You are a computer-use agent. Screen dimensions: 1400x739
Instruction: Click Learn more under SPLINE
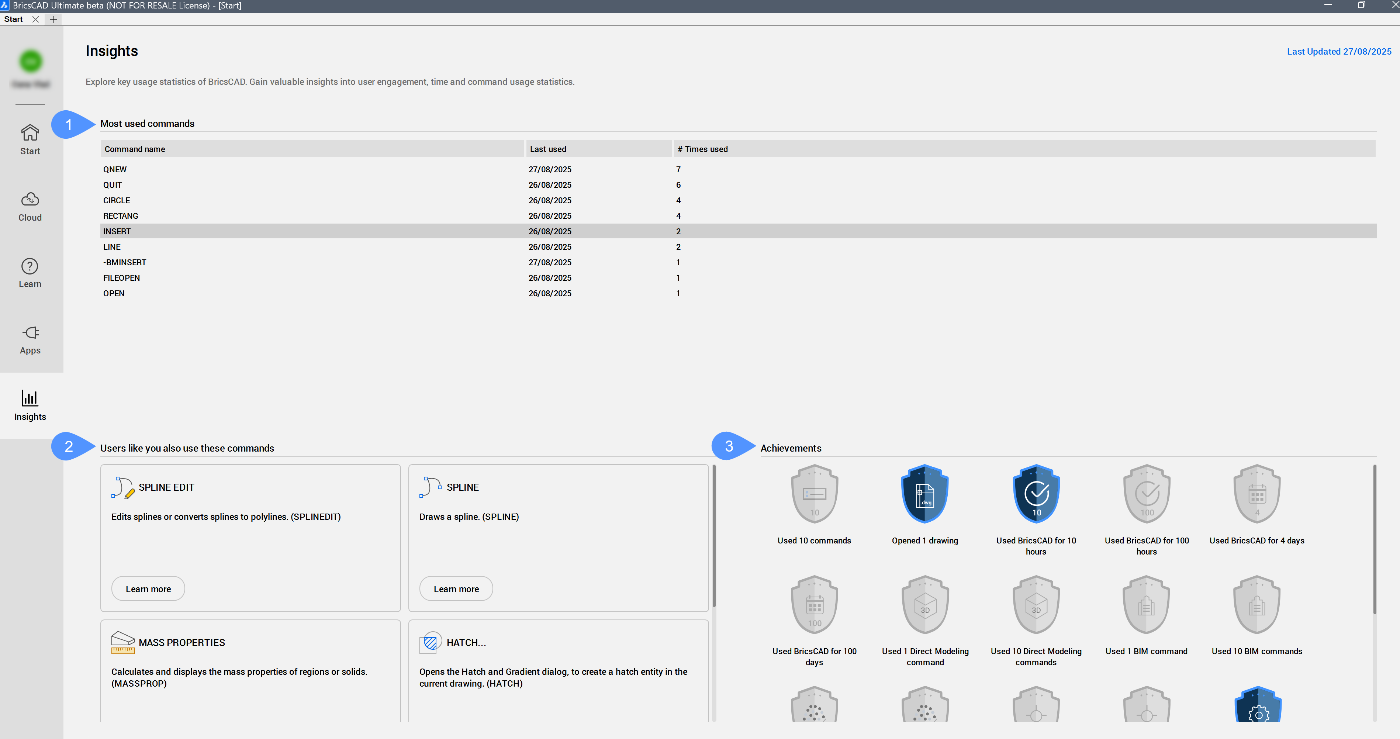coord(456,588)
